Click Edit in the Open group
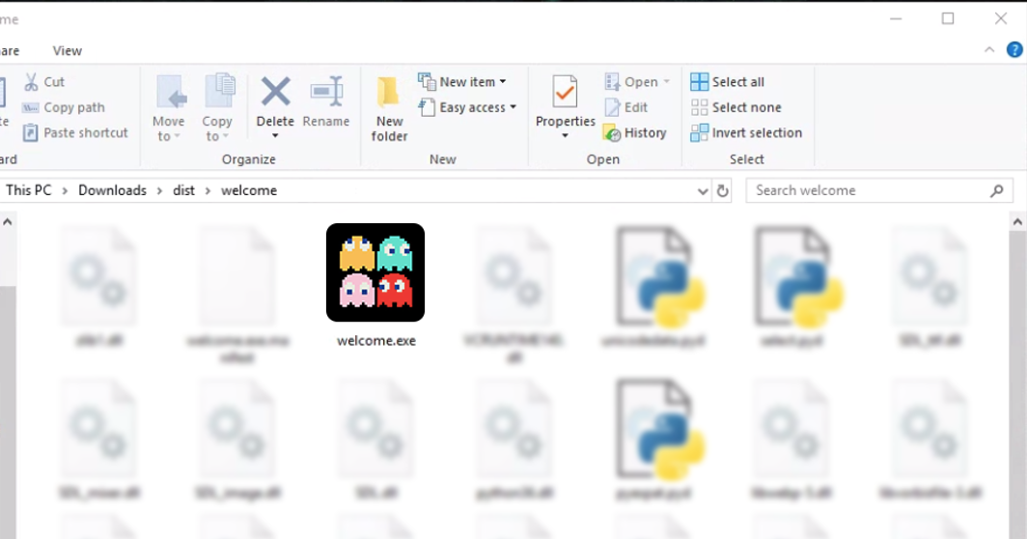1027x539 pixels. tap(626, 107)
